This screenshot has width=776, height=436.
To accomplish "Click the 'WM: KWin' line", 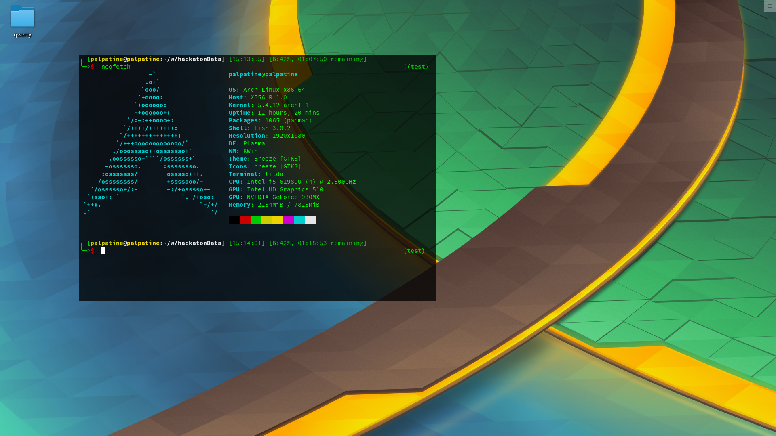I will pos(243,151).
